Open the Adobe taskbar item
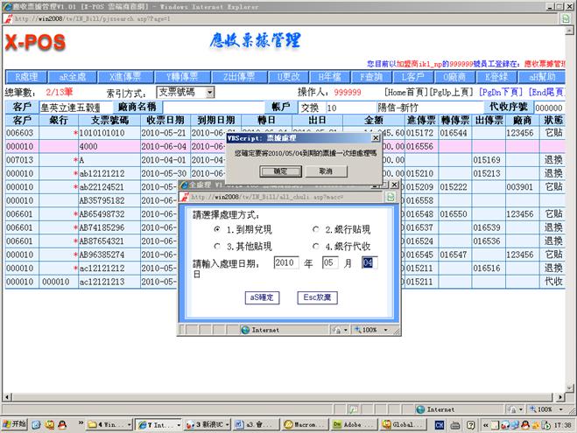 click(350, 424)
